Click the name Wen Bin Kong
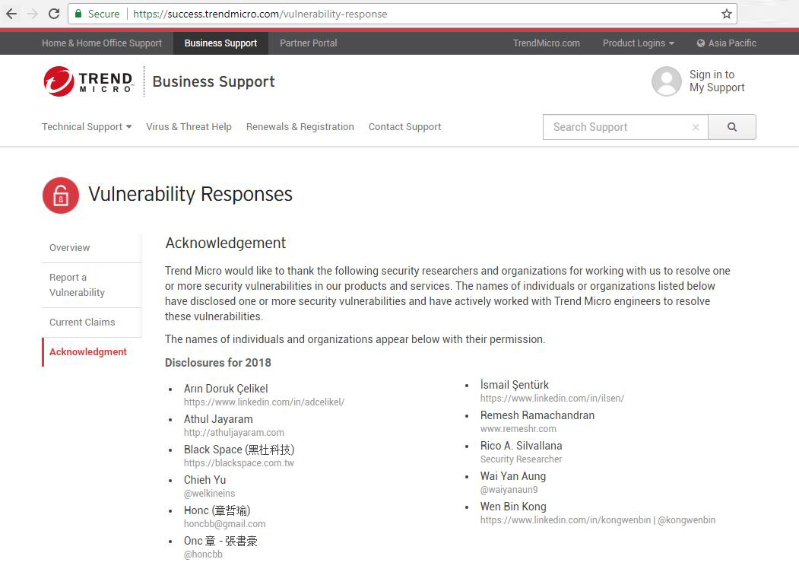Image resolution: width=799 pixels, height=572 pixels. click(x=513, y=507)
